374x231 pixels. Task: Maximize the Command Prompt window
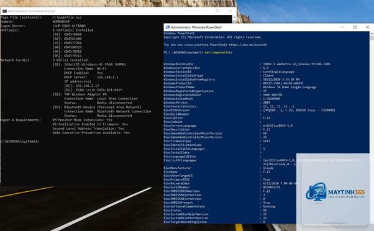pos(217,11)
